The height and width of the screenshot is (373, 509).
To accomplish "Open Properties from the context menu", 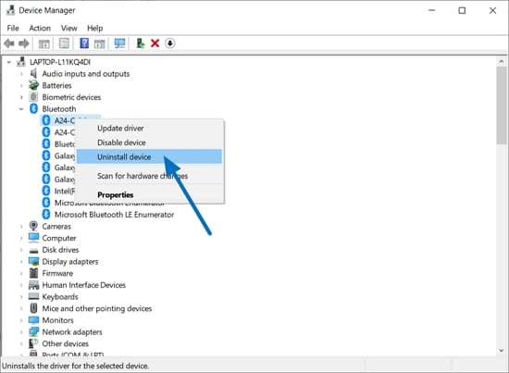I will 150,194.
